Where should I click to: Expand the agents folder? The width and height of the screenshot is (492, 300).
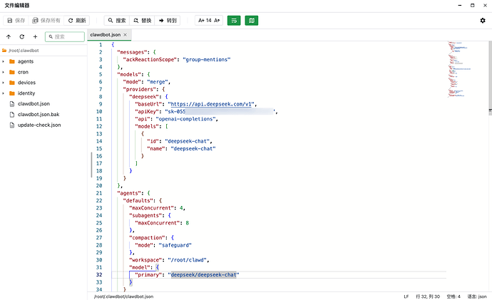pyautogui.click(x=4, y=61)
